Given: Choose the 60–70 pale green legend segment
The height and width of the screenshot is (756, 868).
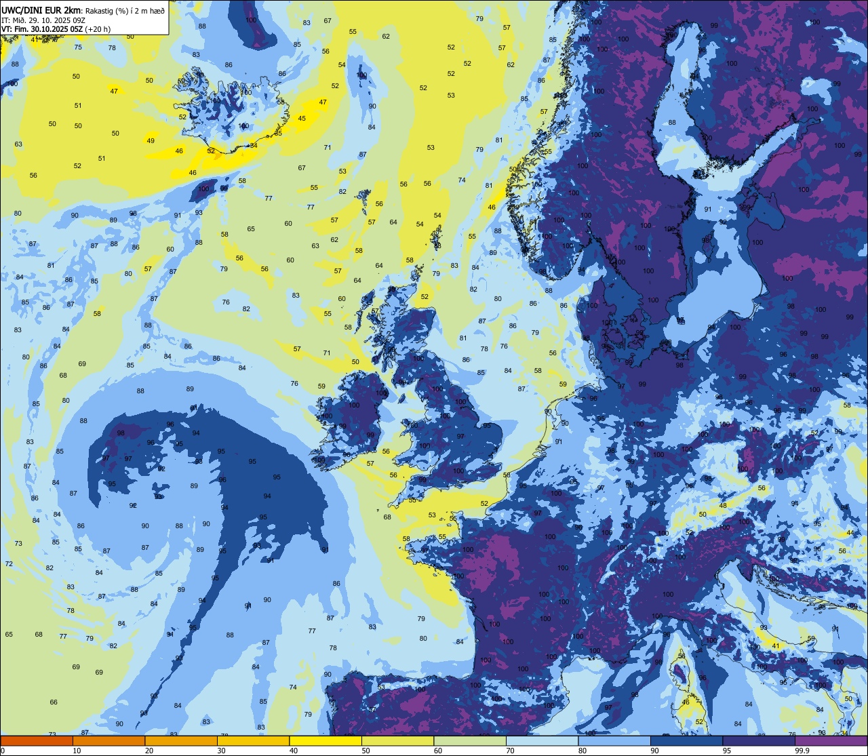Looking at the screenshot, I should pyautogui.click(x=470, y=740).
